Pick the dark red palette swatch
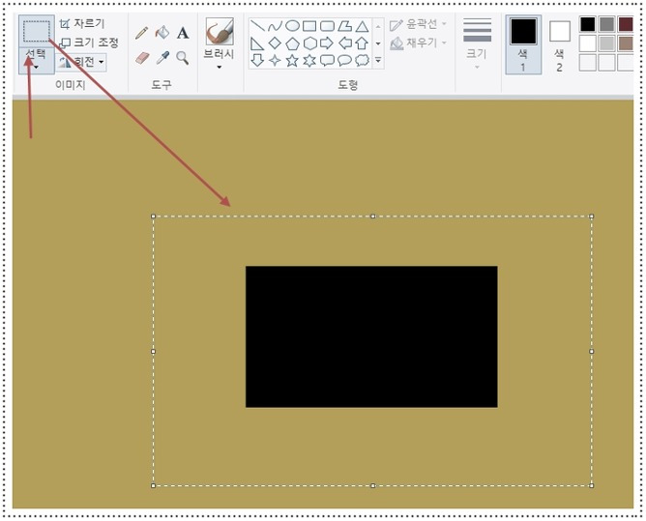646x521 pixels. [626, 24]
